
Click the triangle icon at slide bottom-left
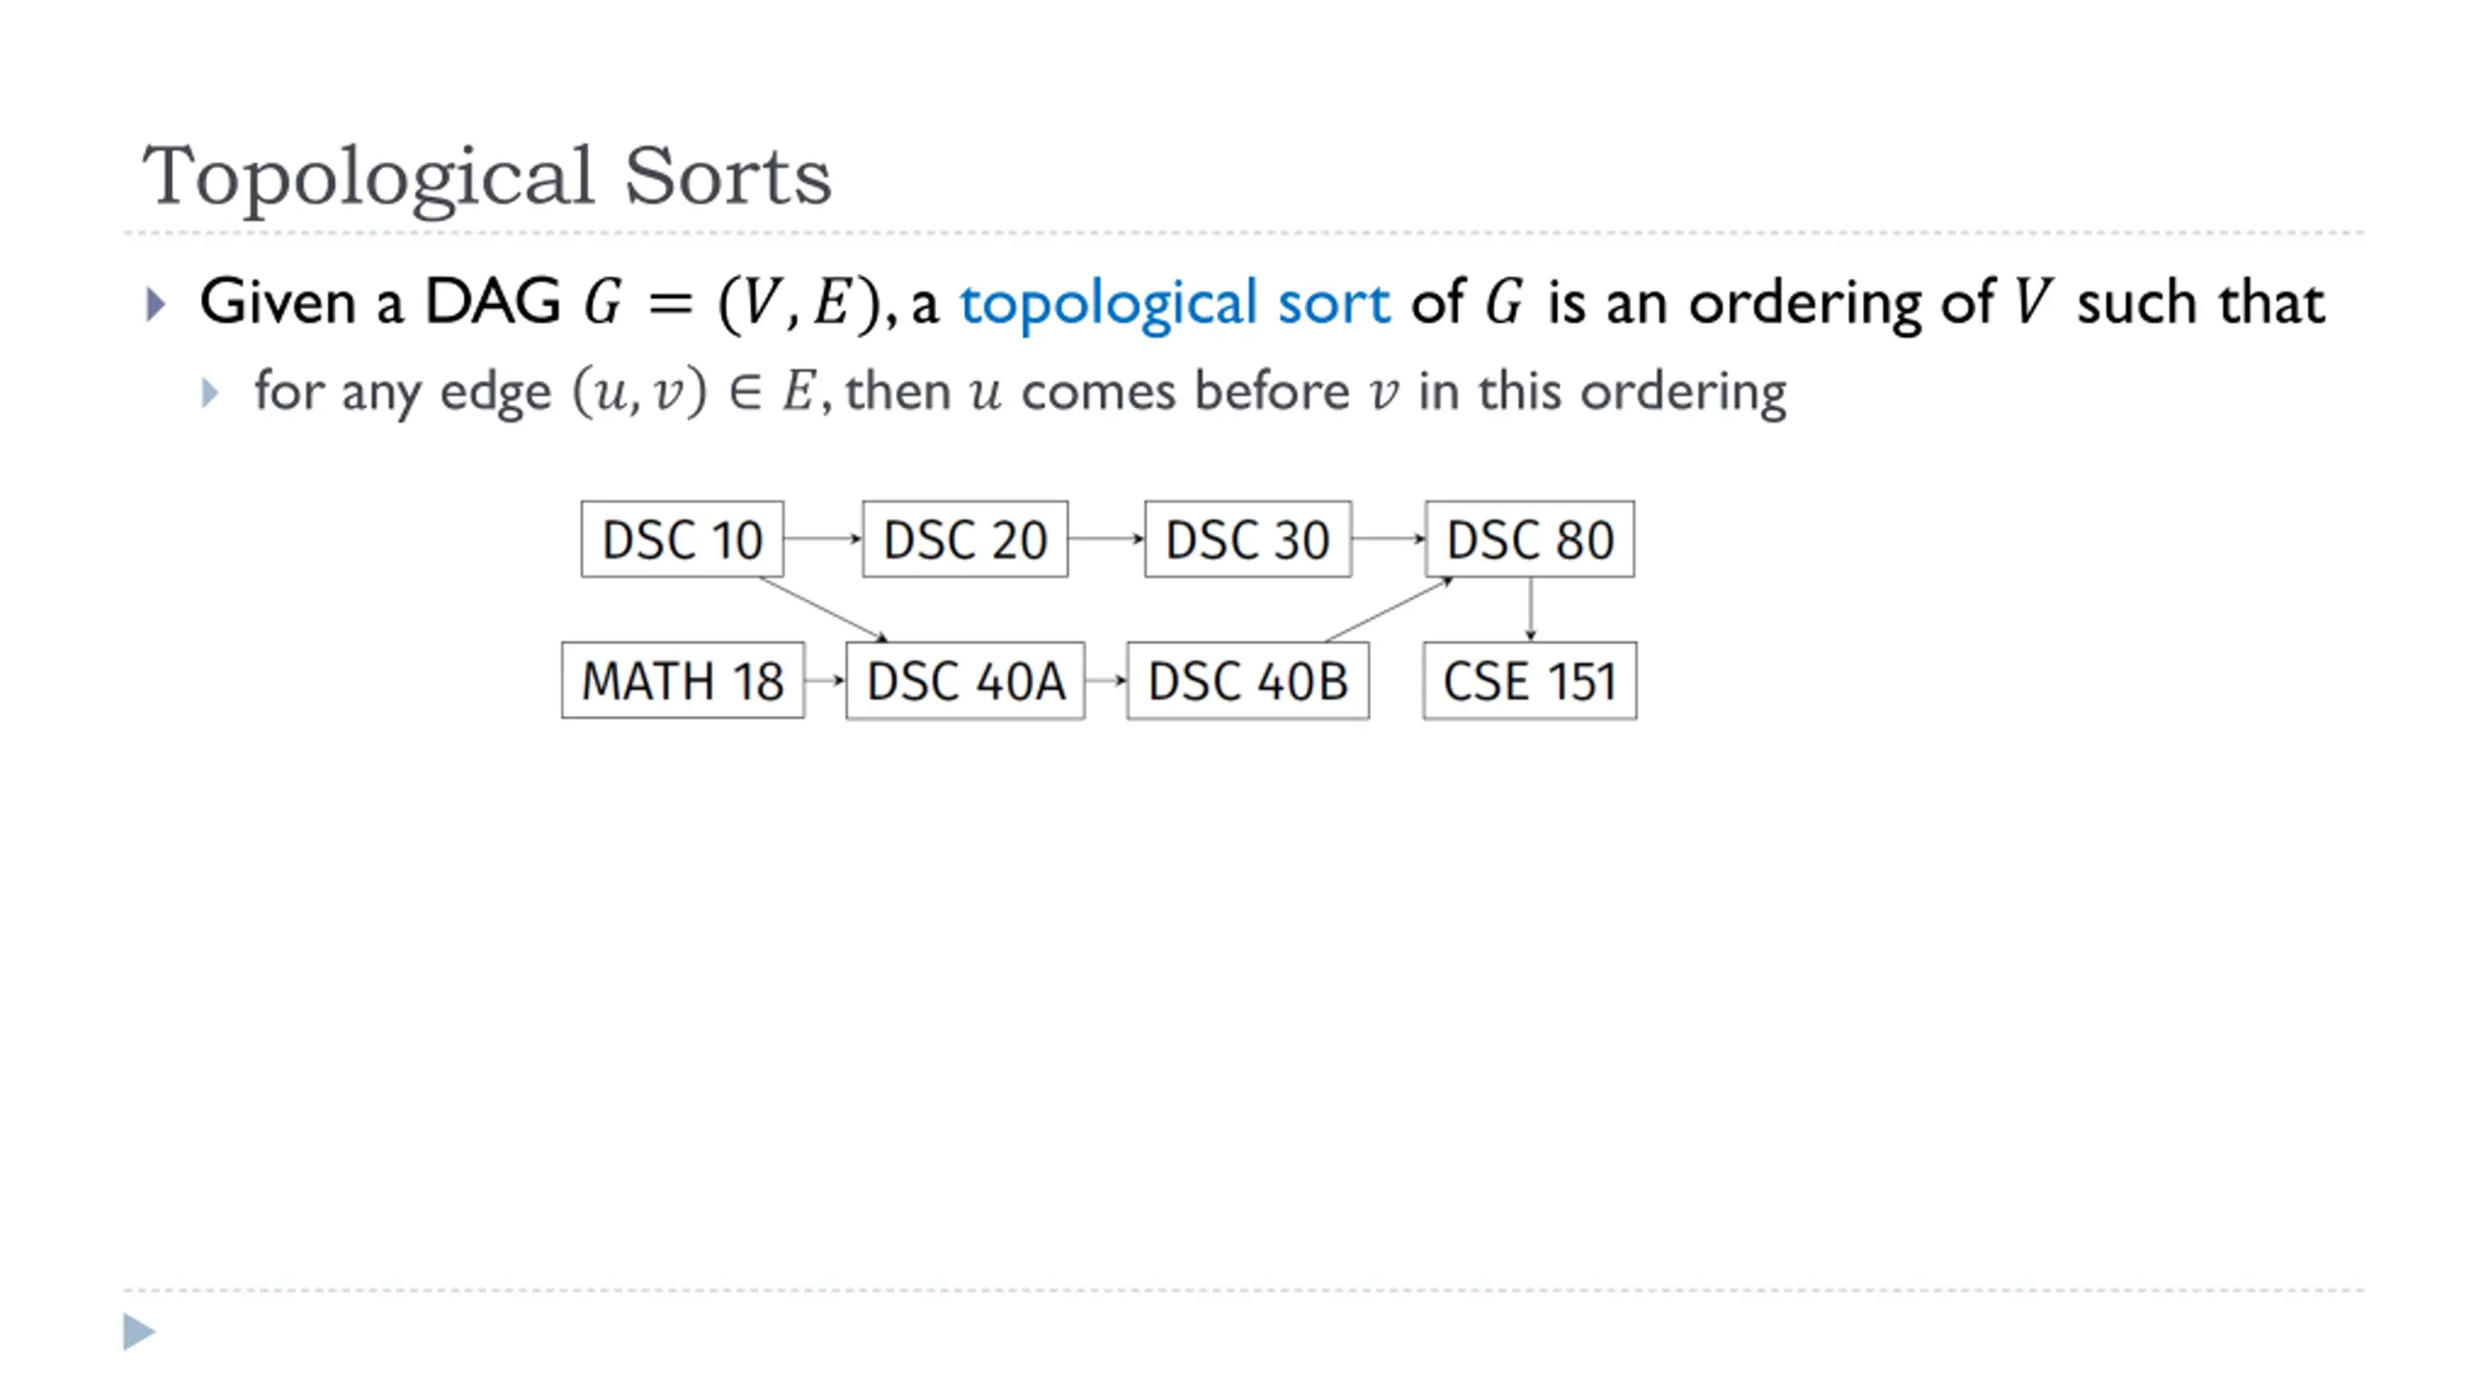click(x=139, y=1331)
